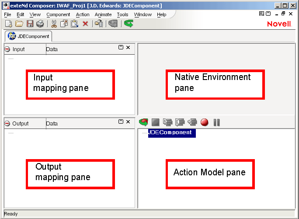This screenshot has width=299, height=219.
Task: Click Data header in the Input pane
Action: pyautogui.click(x=52, y=49)
